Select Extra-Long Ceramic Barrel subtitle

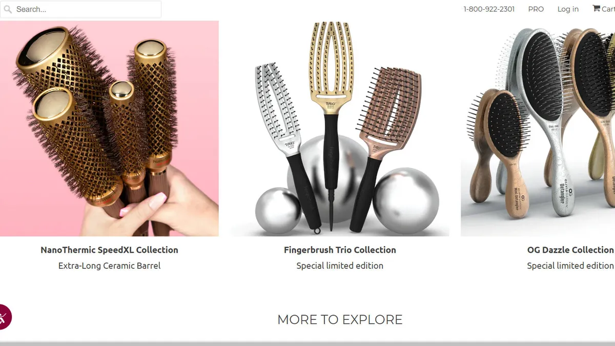pos(109,266)
